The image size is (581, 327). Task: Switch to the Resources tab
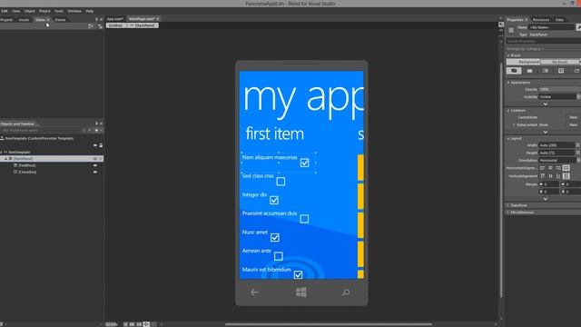(541, 20)
